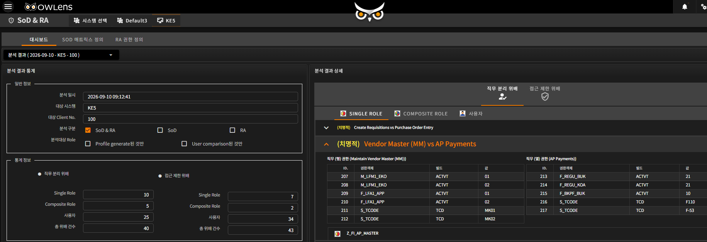Click the Z_FI_AP_MASTER role row
This screenshot has width=707, height=242.
click(x=517, y=234)
